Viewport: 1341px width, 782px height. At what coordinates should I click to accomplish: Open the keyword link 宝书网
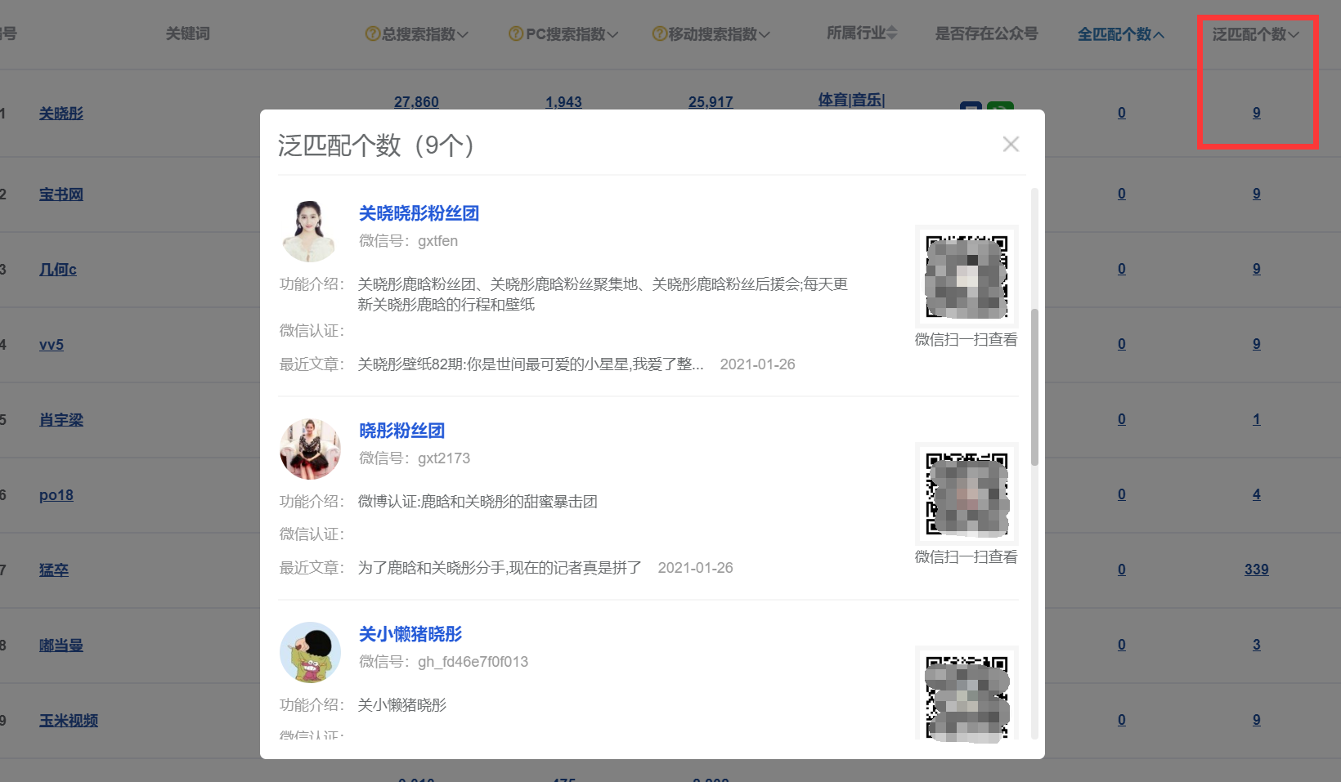[x=61, y=194]
